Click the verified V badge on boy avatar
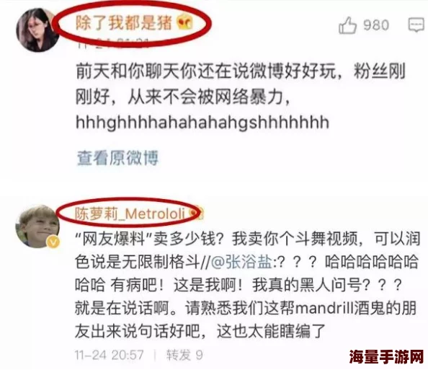Image resolution: width=428 pixels, height=370 pixels. (x=53, y=242)
